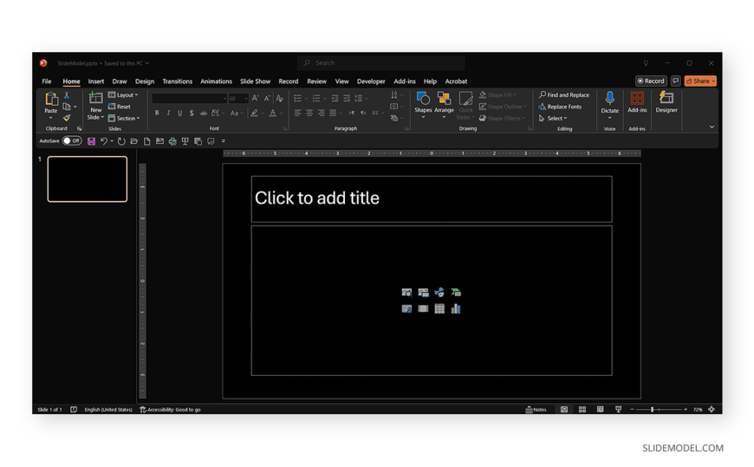Expand the Arrange dropdown
754x467 pixels.
click(444, 117)
